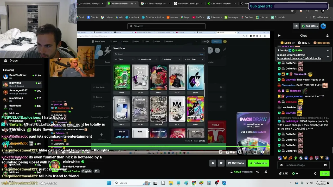The width and height of the screenshot is (333, 187).
Task: Open the PackDraw referral link in chat
Action: (300, 58)
